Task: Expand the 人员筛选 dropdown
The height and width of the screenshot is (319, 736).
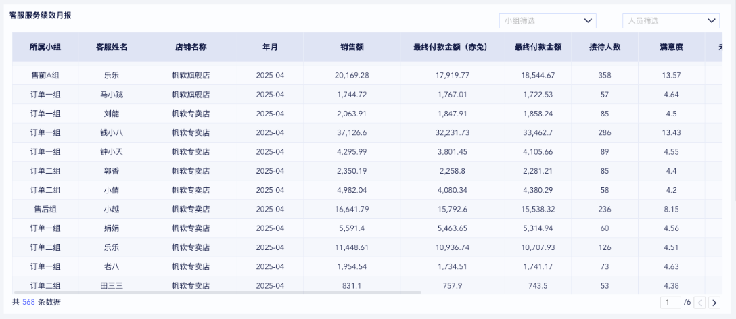Action: [670, 21]
